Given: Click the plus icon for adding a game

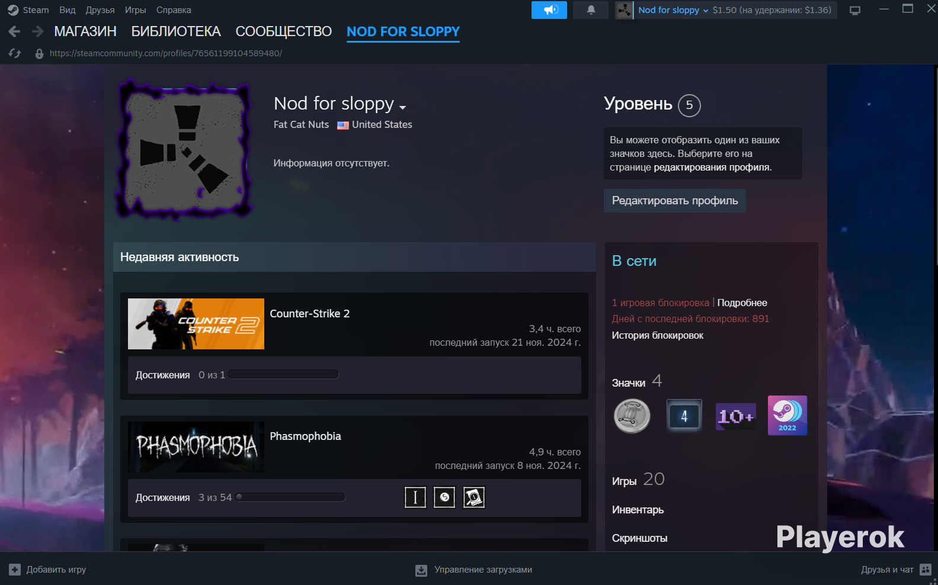Looking at the screenshot, I should 15,570.
